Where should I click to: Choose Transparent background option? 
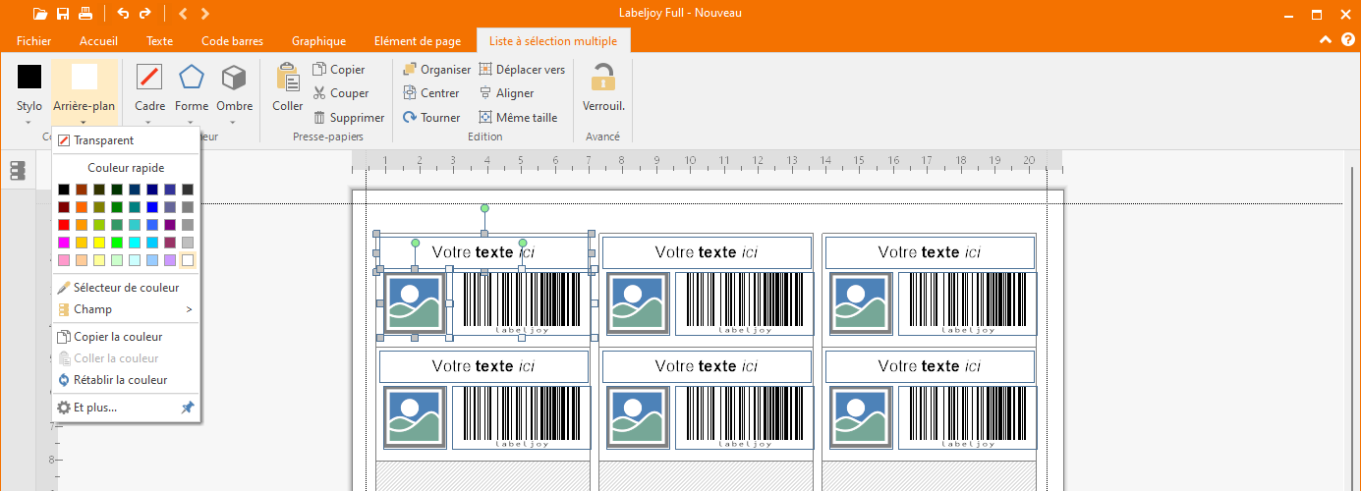[x=126, y=140]
